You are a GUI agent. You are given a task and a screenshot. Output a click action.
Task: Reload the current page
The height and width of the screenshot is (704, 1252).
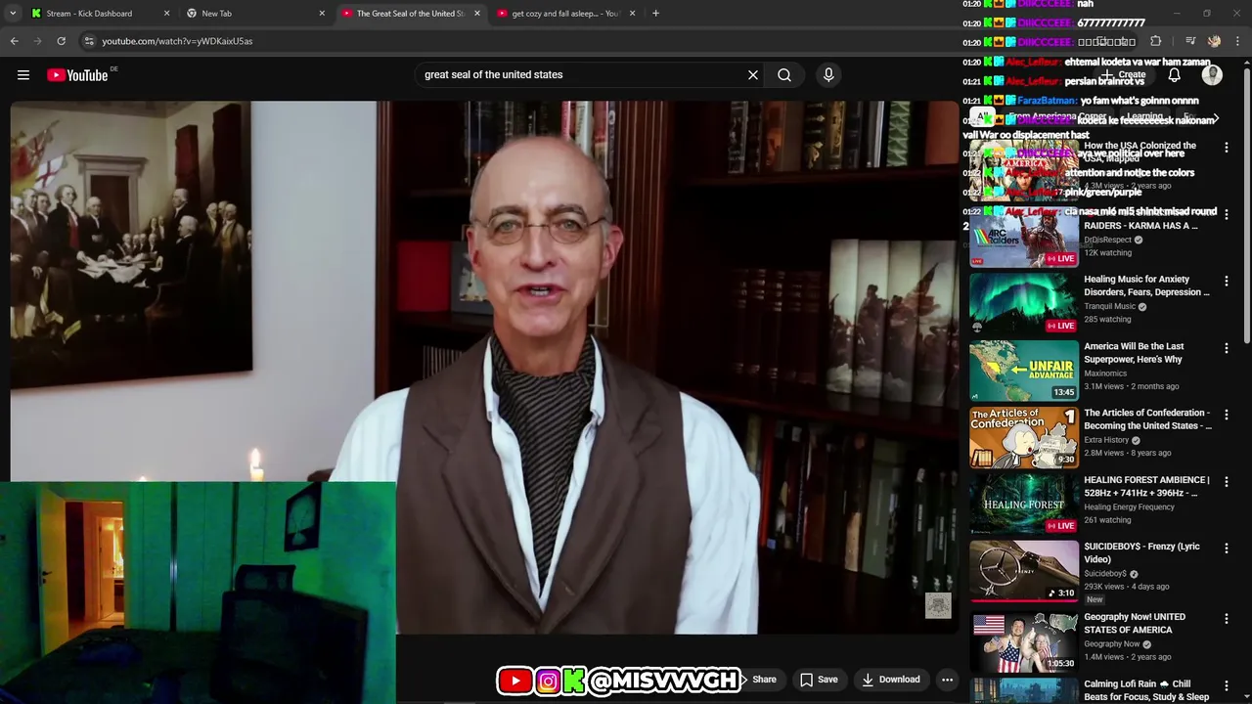[x=61, y=41]
